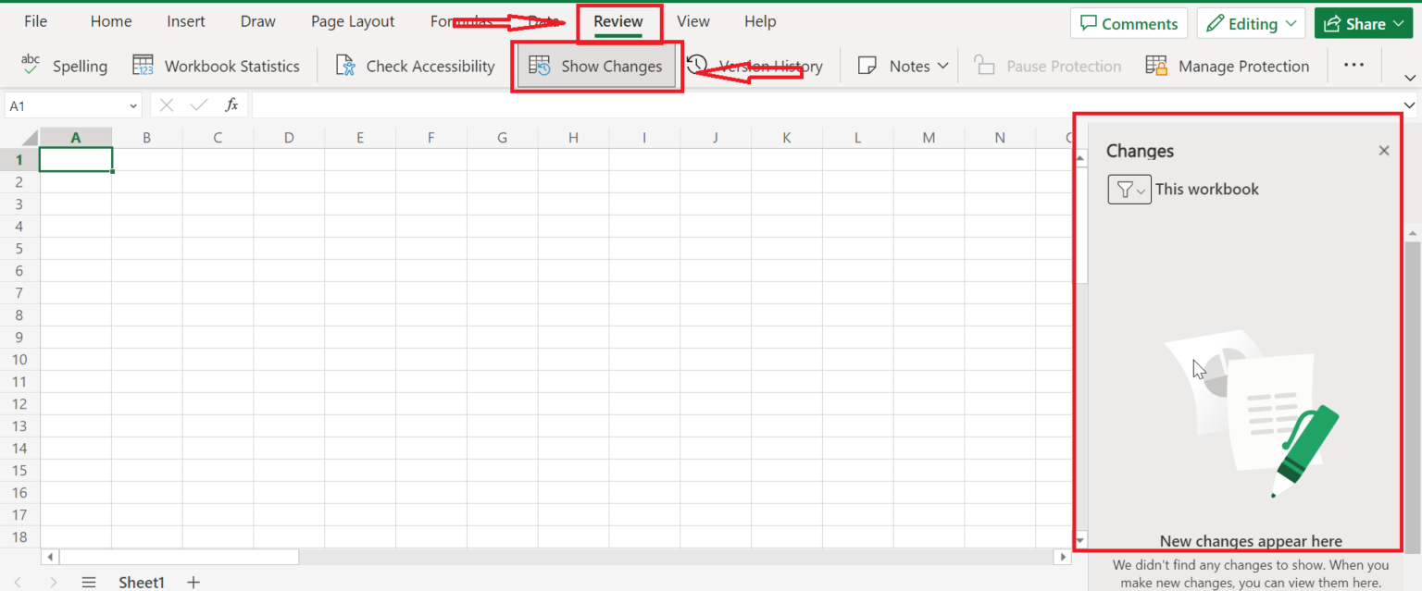Image resolution: width=1422 pixels, height=591 pixels.
Task: Switch to the Review tab
Action: [x=618, y=20]
